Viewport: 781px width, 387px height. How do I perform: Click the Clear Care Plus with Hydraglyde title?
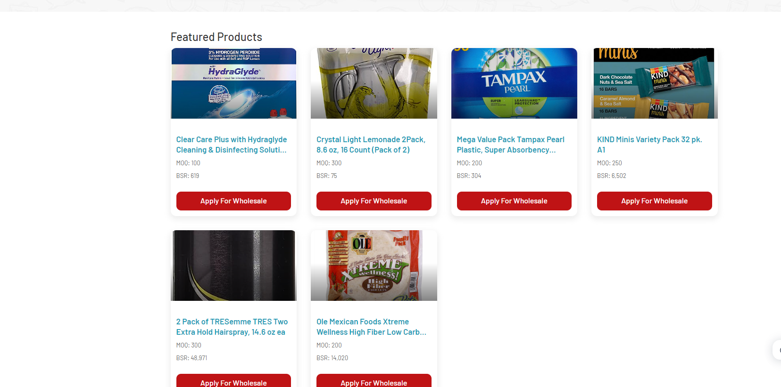[x=232, y=145]
